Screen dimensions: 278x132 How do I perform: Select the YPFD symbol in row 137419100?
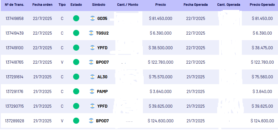102,48
